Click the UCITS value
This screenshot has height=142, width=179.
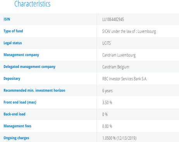[107, 43]
